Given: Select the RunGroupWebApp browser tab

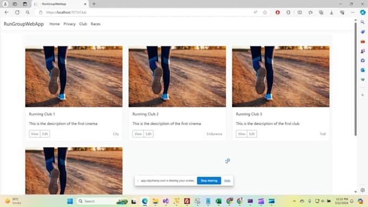Looking at the screenshot, I should [x=60, y=4].
